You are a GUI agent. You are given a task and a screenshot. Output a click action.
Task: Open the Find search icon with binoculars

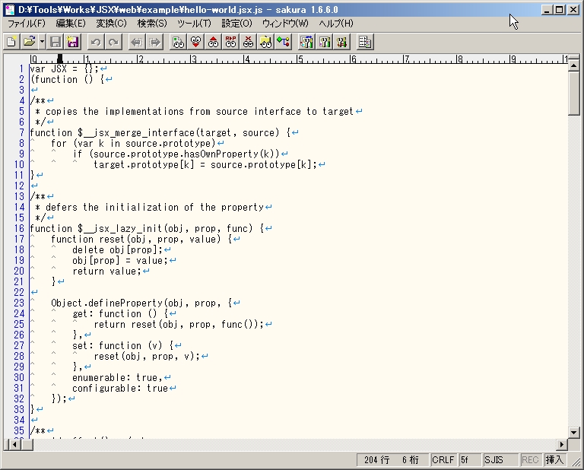pyautogui.click(x=178, y=42)
